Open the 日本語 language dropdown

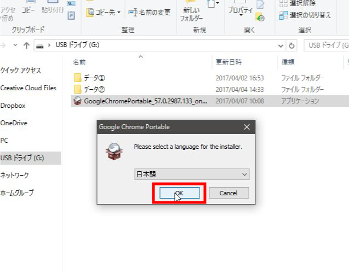pos(192,174)
